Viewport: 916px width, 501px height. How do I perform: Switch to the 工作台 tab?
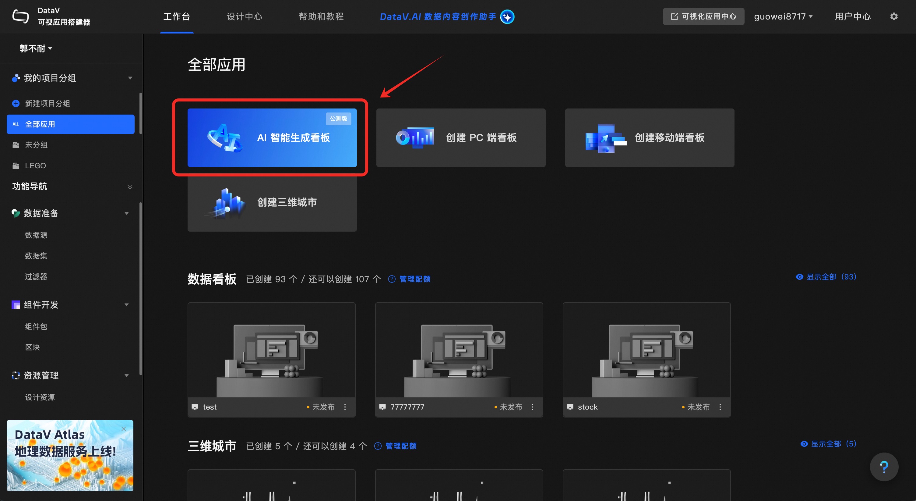pos(177,16)
